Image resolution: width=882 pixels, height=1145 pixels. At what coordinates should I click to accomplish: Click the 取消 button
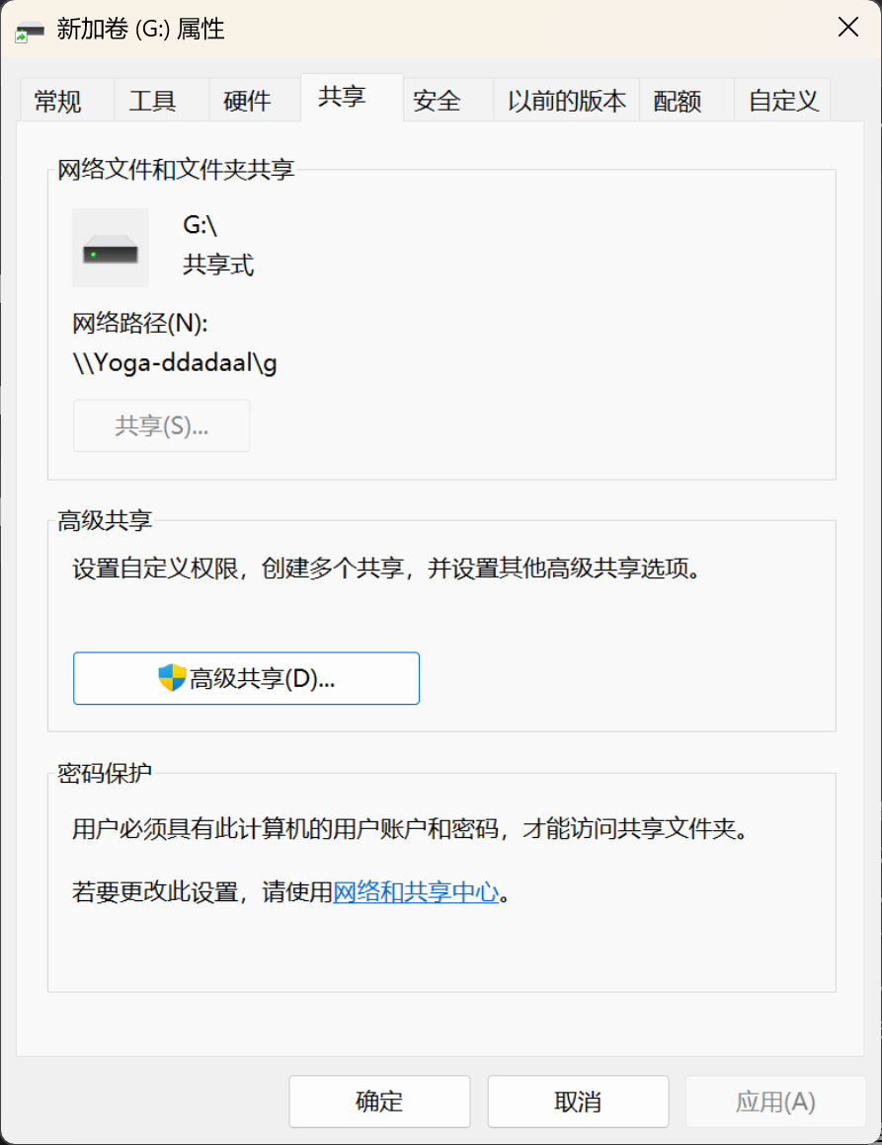[578, 1102]
